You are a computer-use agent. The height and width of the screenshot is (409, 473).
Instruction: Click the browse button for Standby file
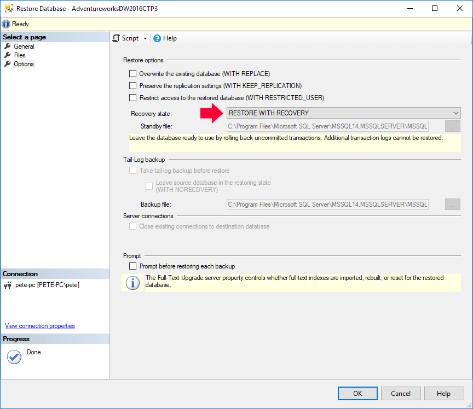(x=453, y=126)
